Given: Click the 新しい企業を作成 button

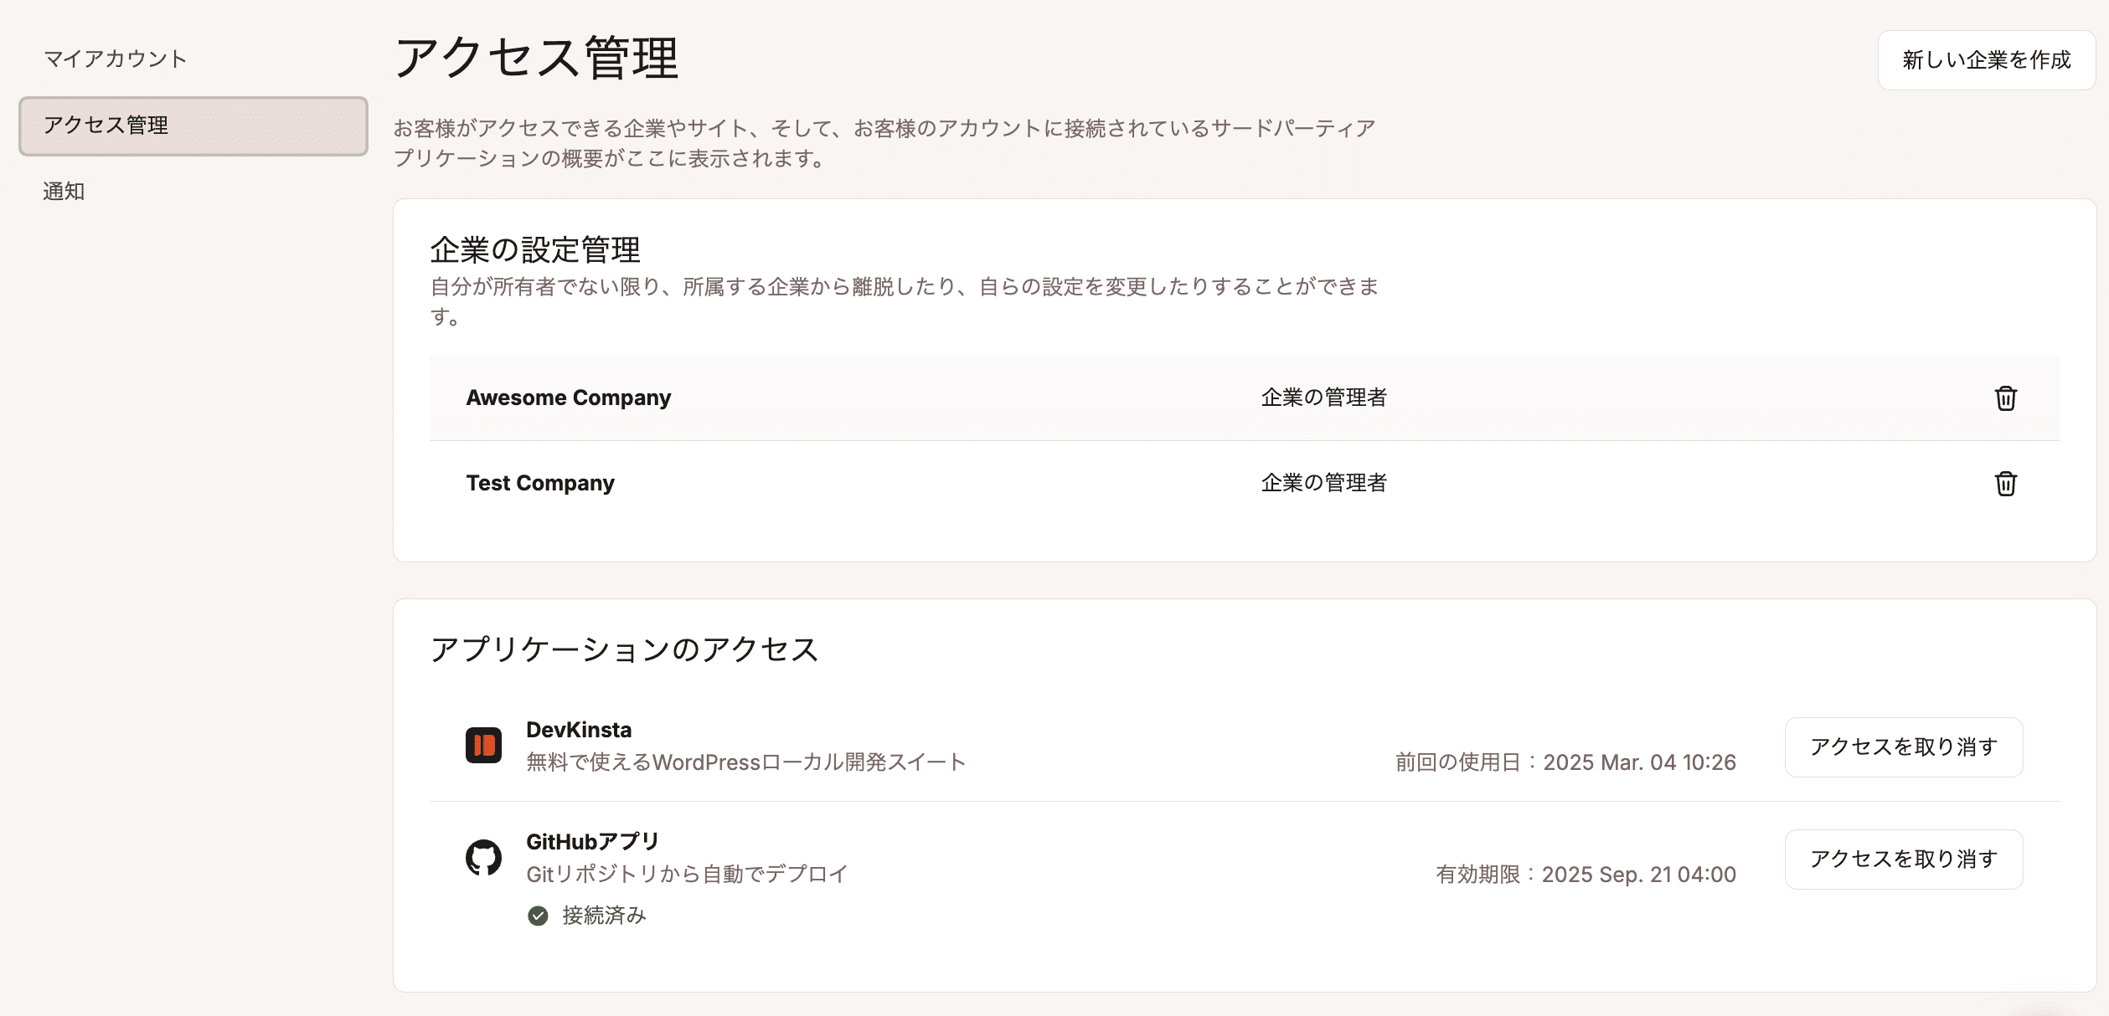Looking at the screenshot, I should tap(1986, 60).
